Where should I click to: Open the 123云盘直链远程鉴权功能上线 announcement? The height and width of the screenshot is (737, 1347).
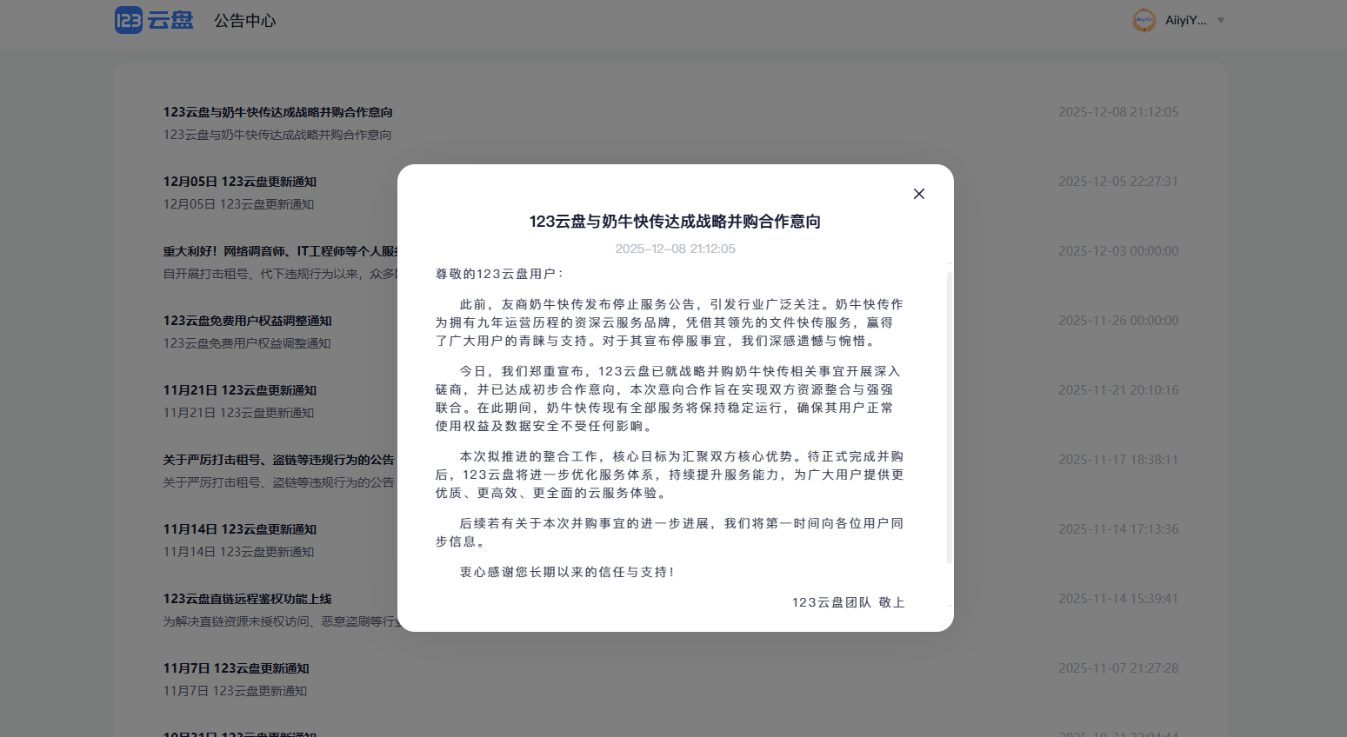(x=247, y=599)
